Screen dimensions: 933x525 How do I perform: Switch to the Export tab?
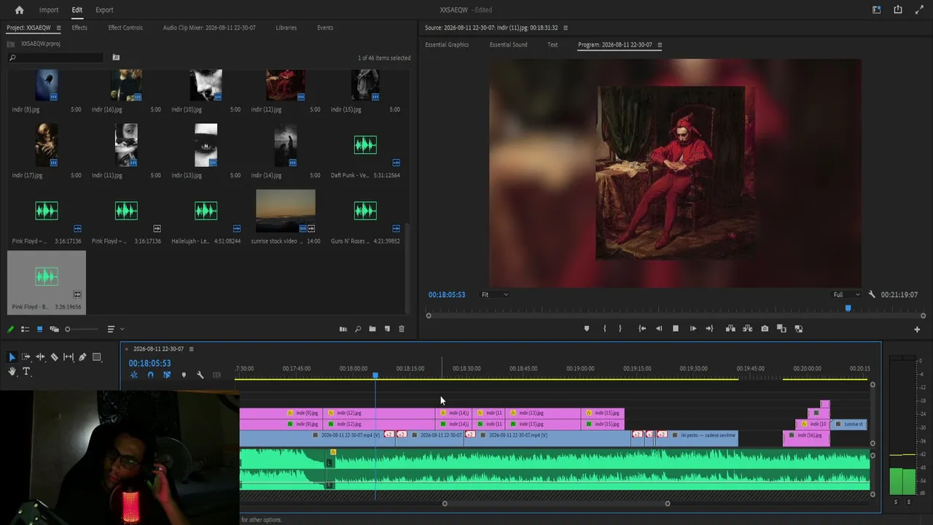click(104, 9)
